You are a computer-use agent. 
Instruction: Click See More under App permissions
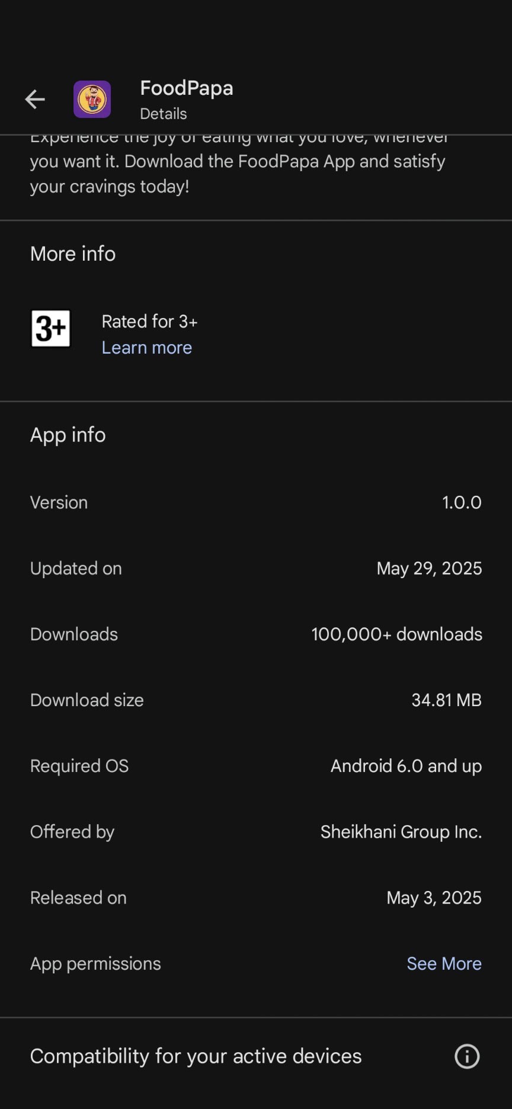coord(444,963)
